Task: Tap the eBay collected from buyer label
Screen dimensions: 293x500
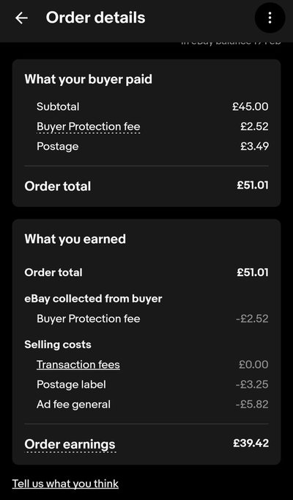Action: (93, 299)
